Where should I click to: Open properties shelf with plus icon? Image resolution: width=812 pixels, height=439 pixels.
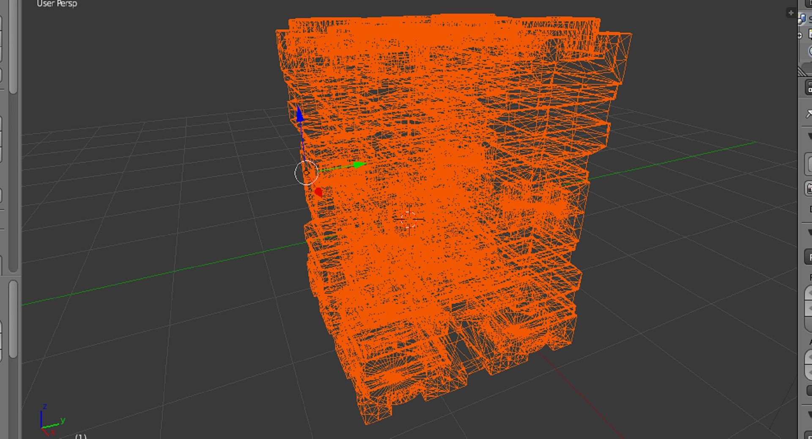[790, 13]
